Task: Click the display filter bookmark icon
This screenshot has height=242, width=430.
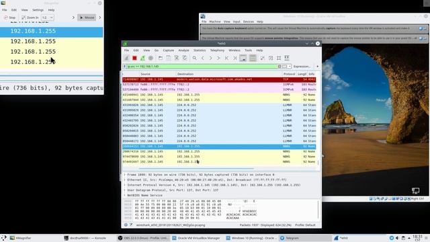Action: 124,67
